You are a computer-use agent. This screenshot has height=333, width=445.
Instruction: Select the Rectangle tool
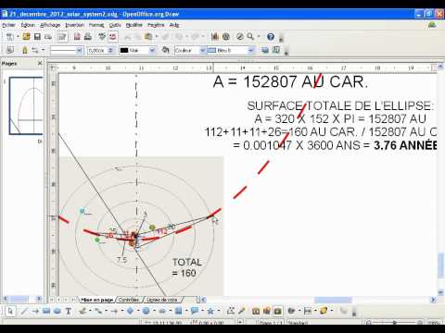(x=46, y=311)
